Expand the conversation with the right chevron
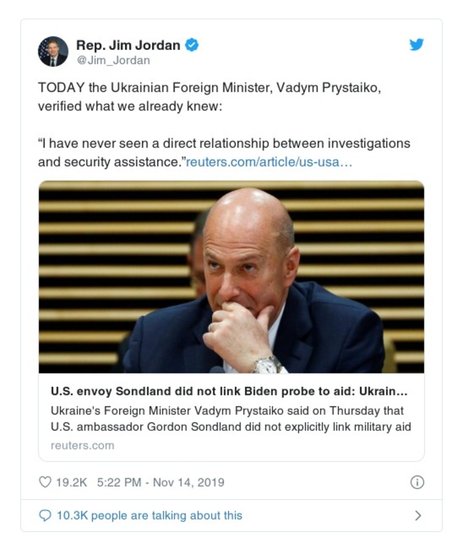 point(418,515)
